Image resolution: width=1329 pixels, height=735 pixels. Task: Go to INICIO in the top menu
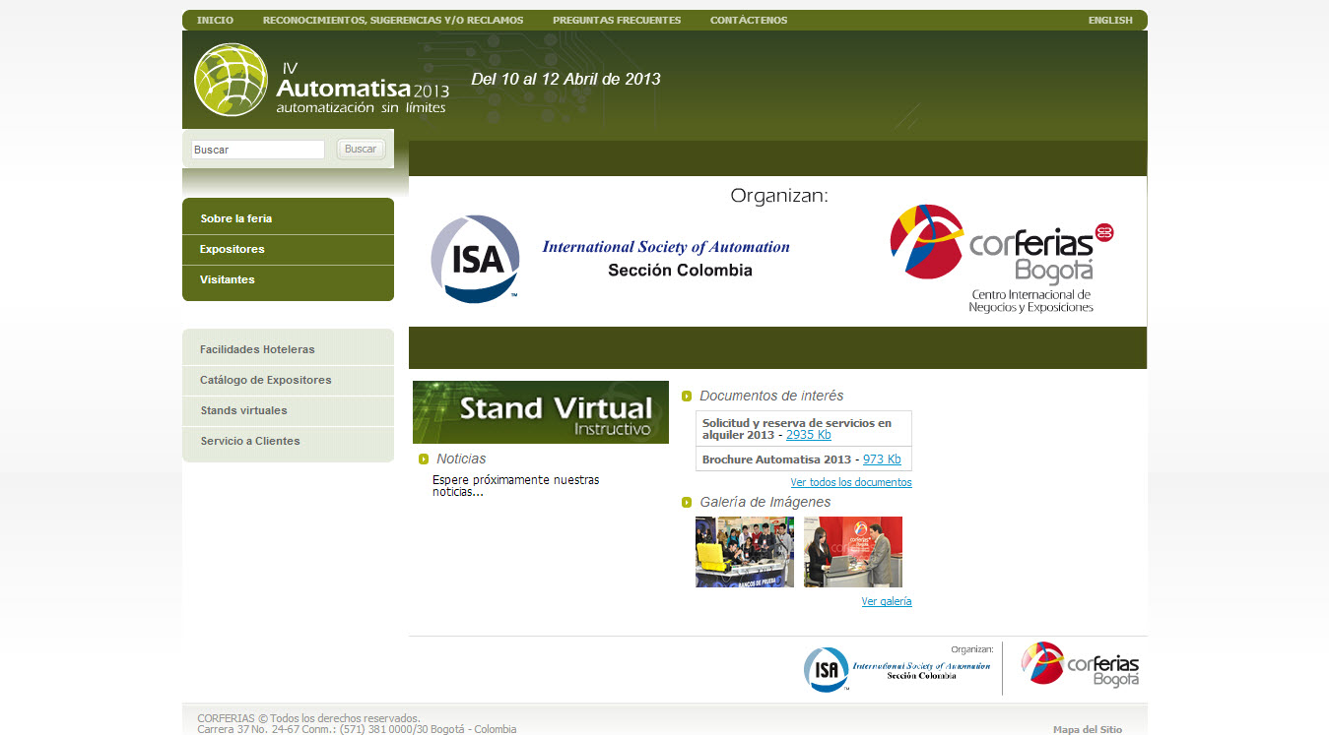click(x=216, y=21)
